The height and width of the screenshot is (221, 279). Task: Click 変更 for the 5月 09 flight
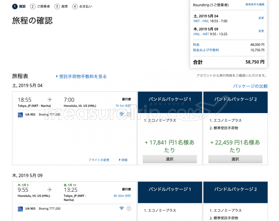click(261, 31)
